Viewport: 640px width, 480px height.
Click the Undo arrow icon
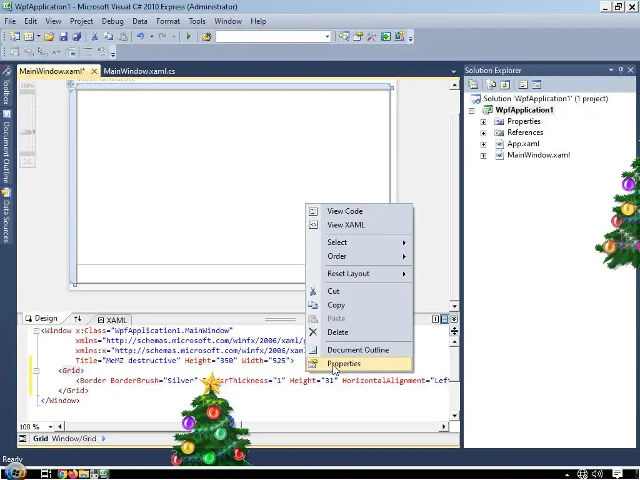[141, 37]
